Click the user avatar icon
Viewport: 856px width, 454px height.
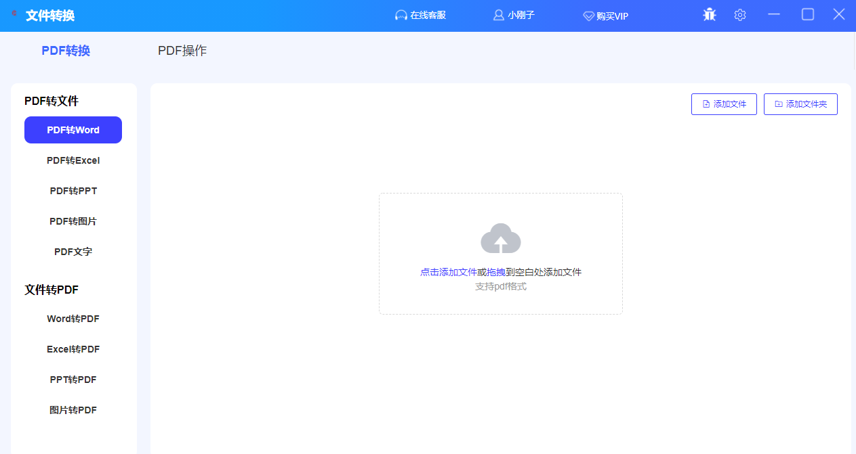point(499,16)
